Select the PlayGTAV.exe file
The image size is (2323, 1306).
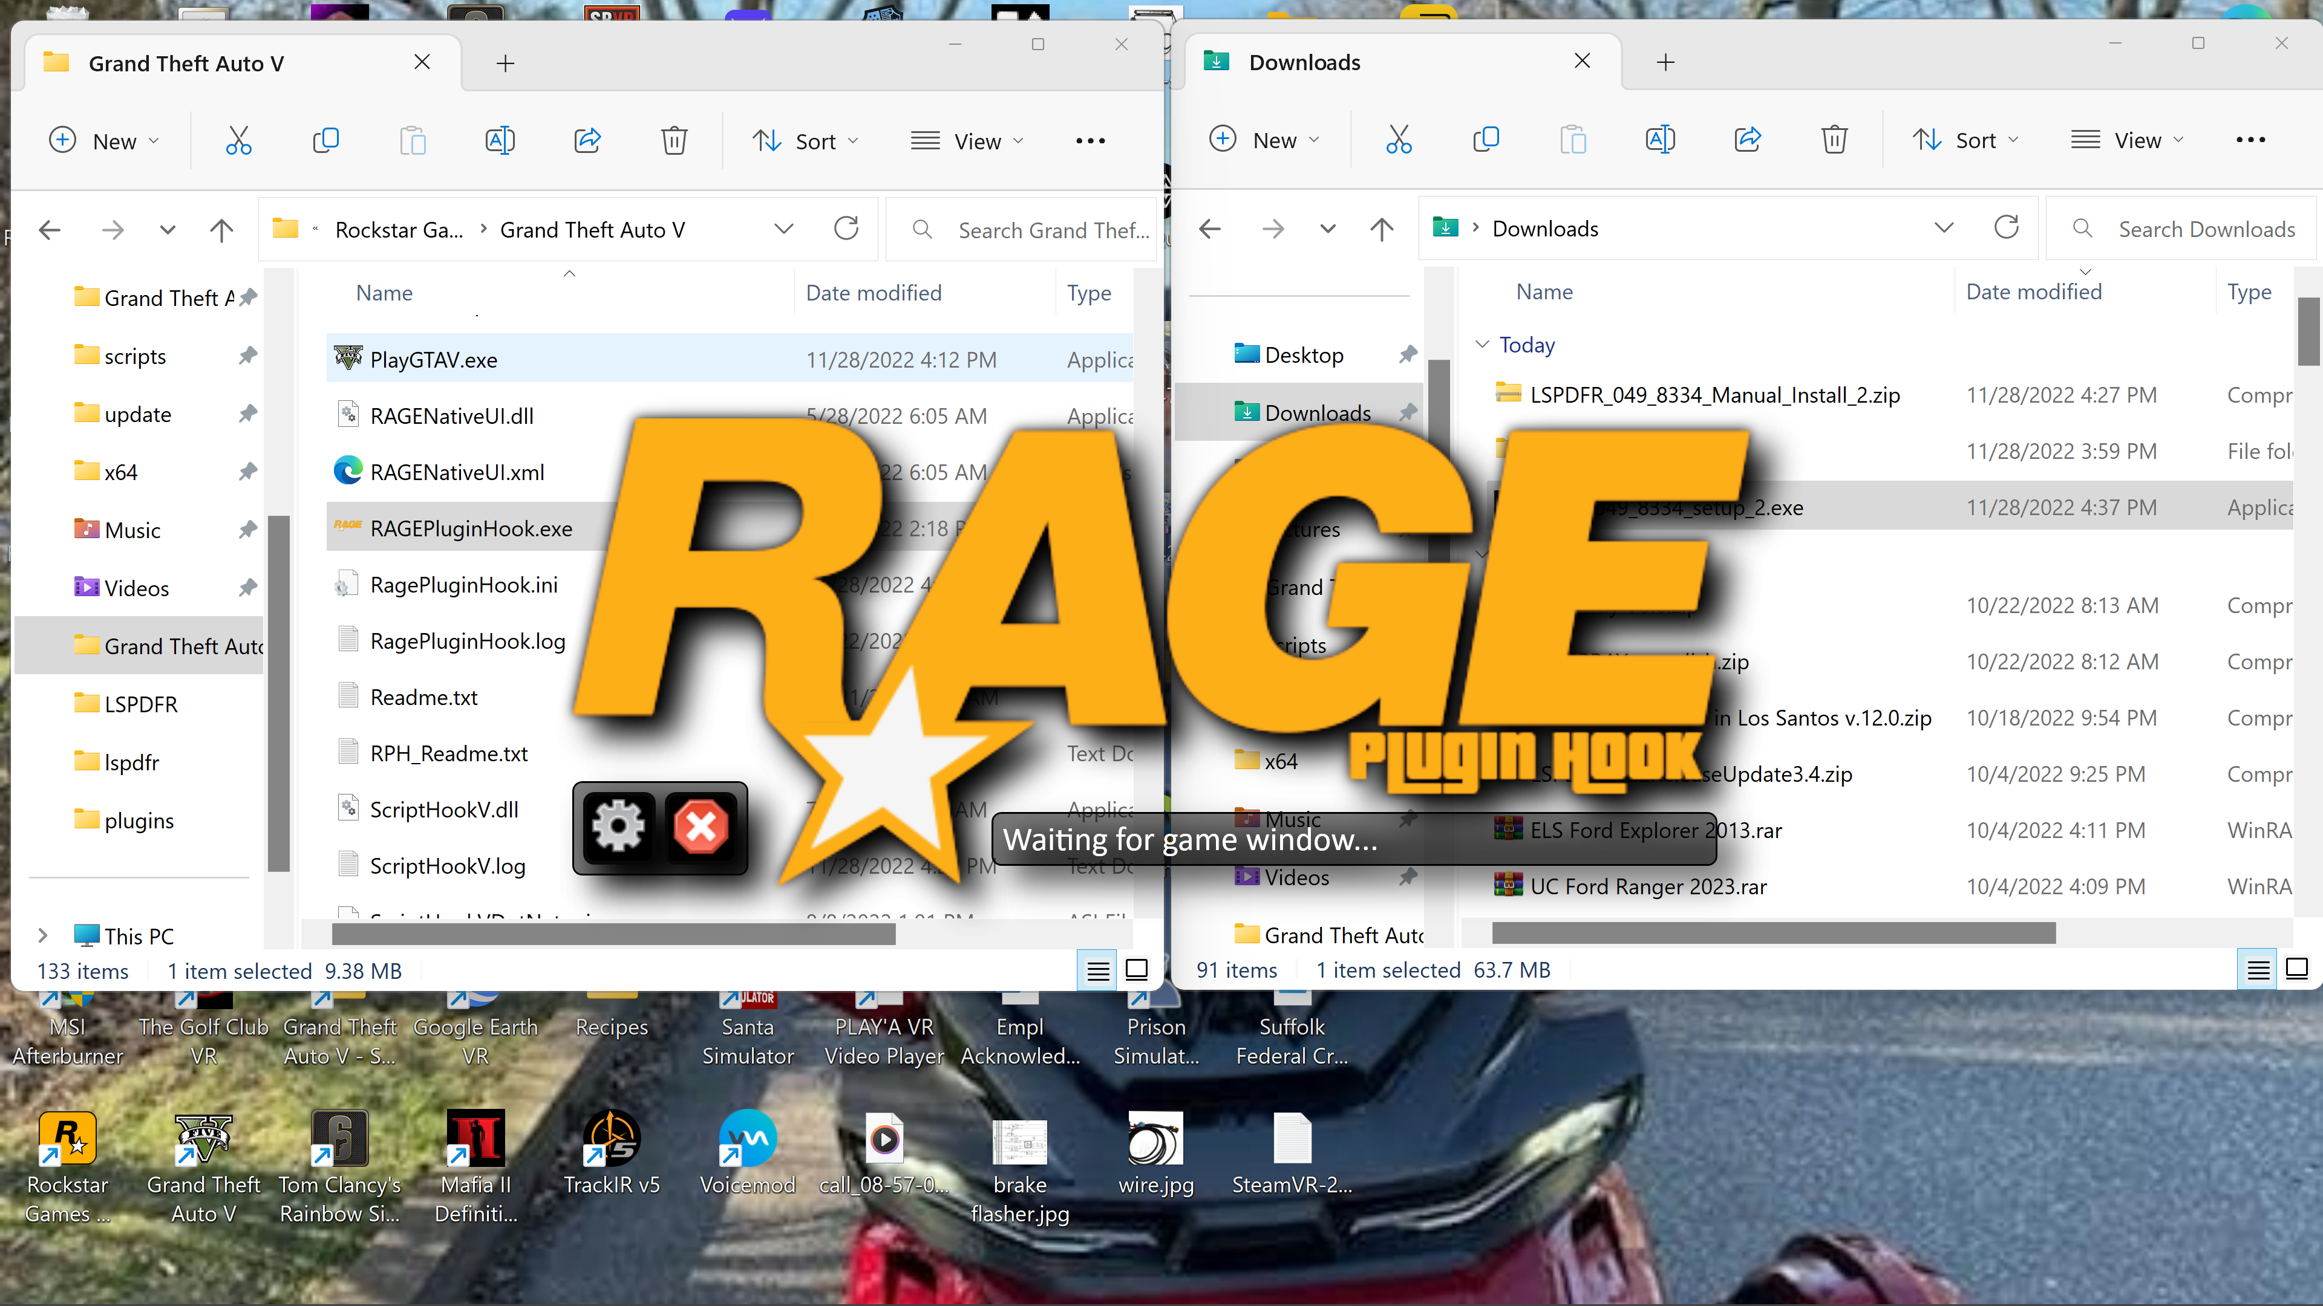coord(434,360)
